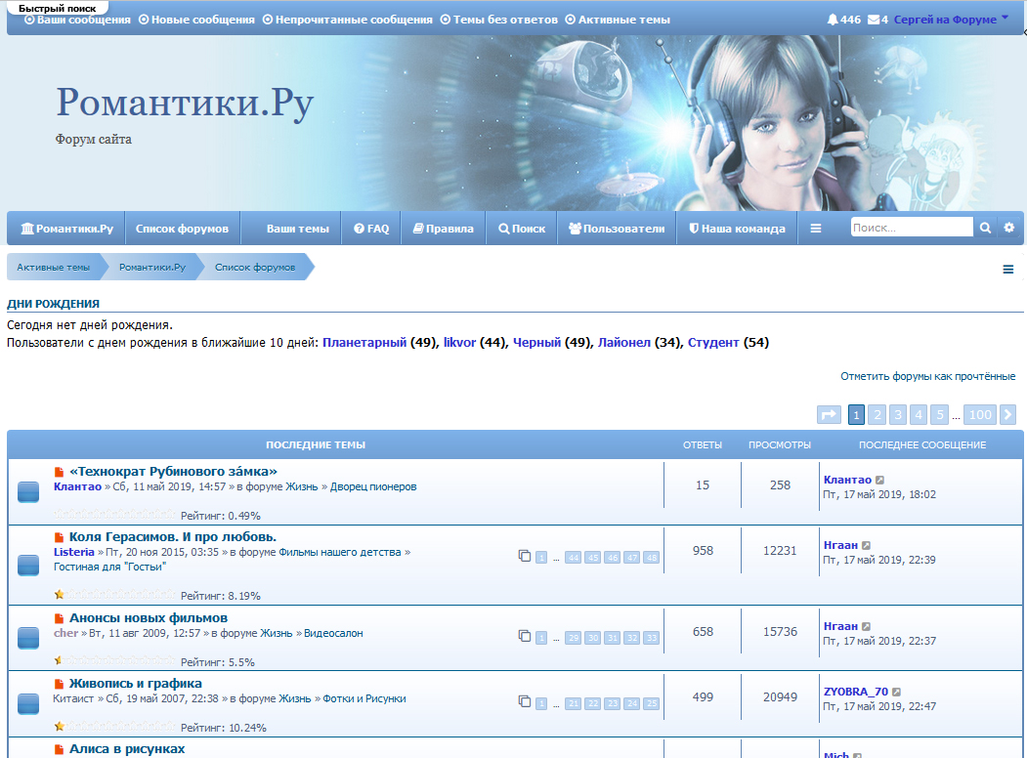Open profile of user Лайонел
Screen dimensions: 1027x758
(624, 342)
